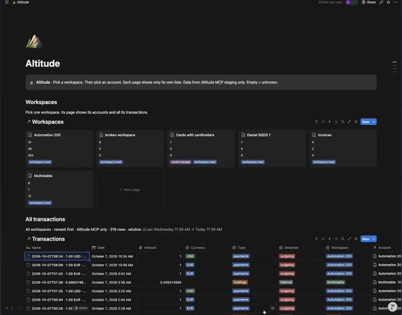This screenshot has width=402, height=315.
Task: Open Workspaces view settings icon
Action: click(x=356, y=122)
